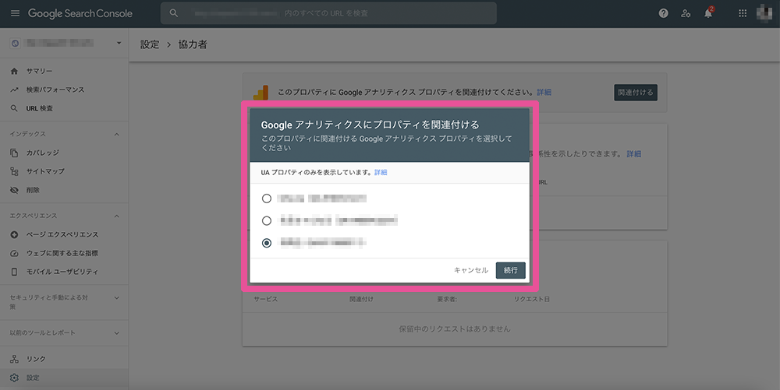Click the pages icon beside カバレッジ
Screen dimensions: 780x390
(x=14, y=153)
